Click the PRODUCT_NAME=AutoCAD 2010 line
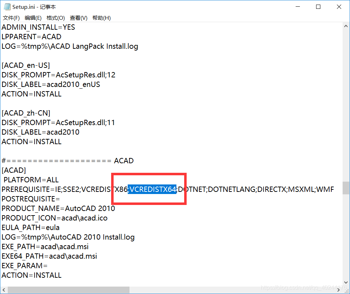 point(58,208)
